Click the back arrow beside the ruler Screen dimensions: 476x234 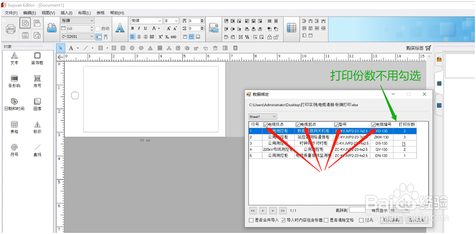pyautogui.click(x=60, y=57)
